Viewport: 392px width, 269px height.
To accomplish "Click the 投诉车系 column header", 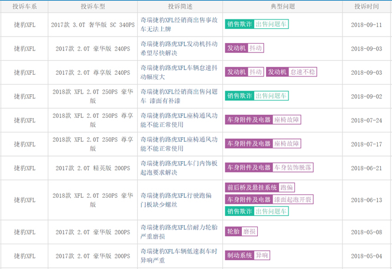I will 25,6.
